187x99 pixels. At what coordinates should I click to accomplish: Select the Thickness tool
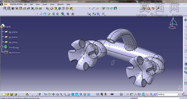63,9
